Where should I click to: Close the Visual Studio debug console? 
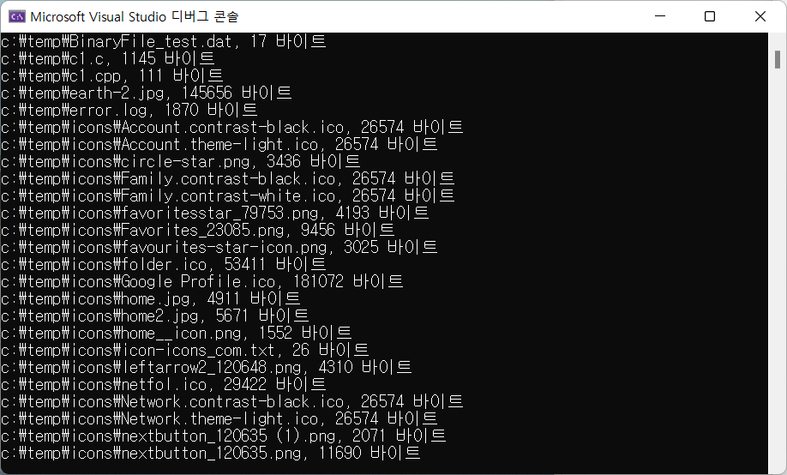760,16
